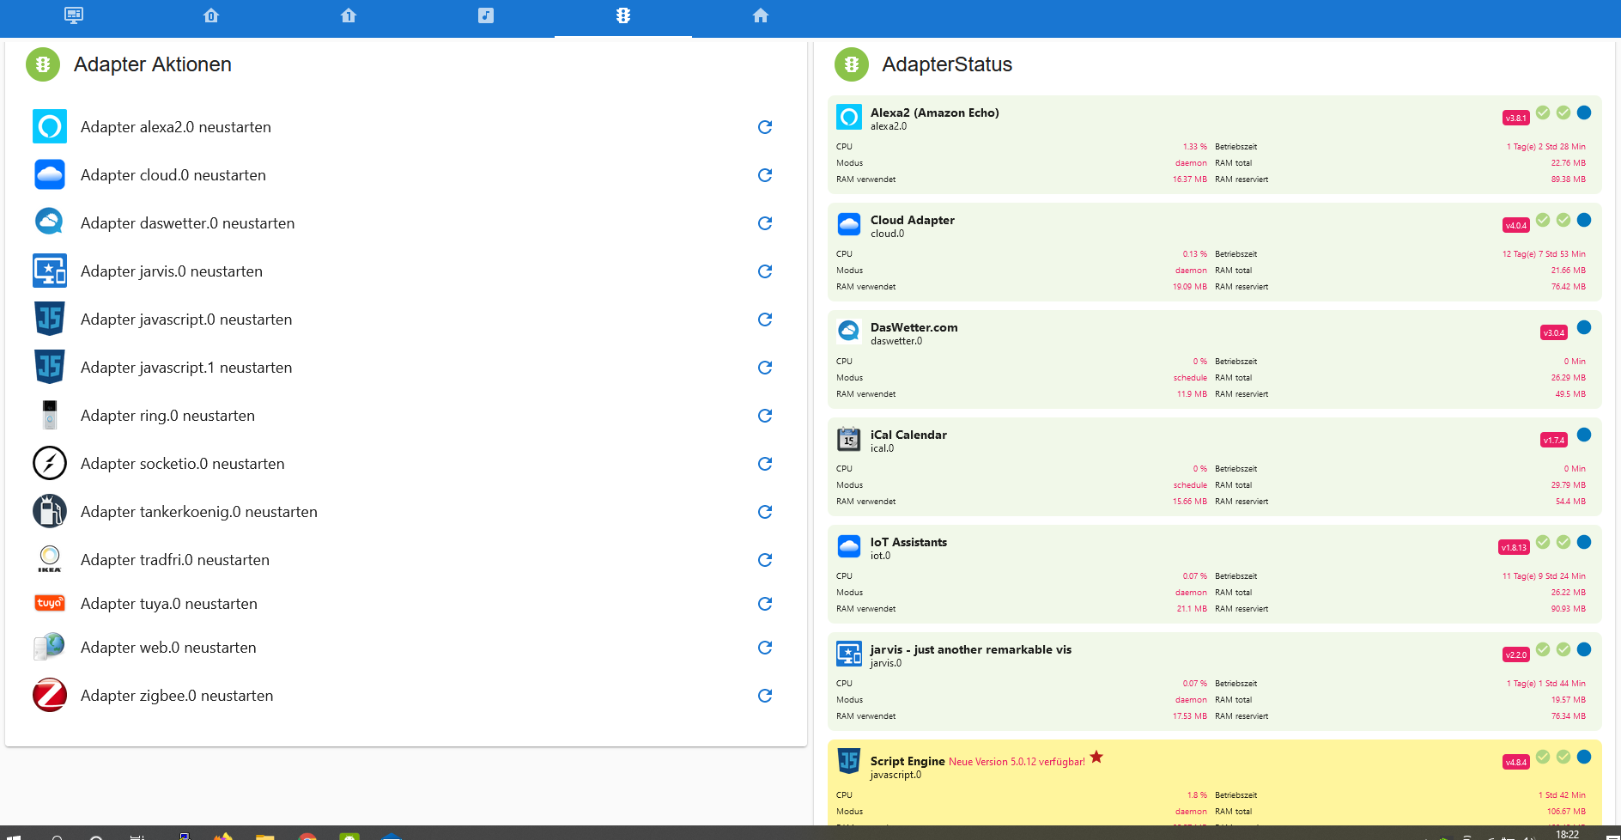The width and height of the screenshot is (1621, 840).
Task: Click the IKEA tradfri adapter icon
Action: click(x=50, y=560)
